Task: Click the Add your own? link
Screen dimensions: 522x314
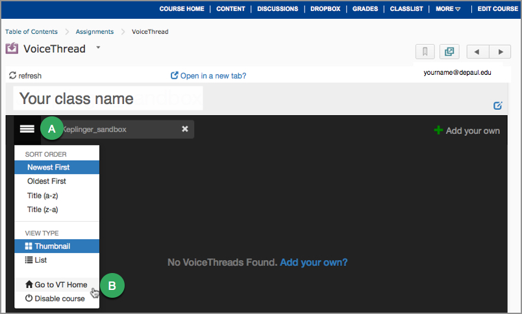Action: point(314,263)
